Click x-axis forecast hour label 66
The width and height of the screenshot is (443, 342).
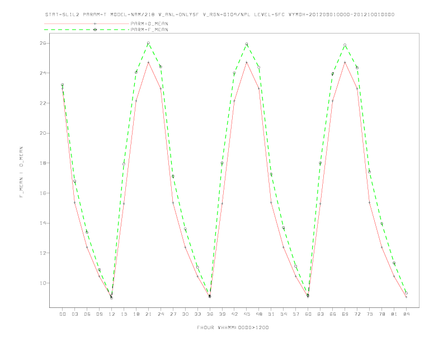333,314
